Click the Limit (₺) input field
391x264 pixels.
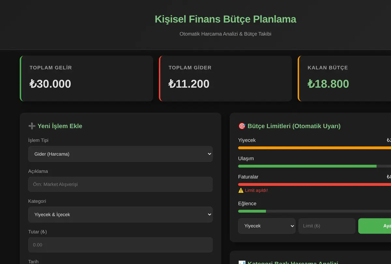[x=327, y=226]
